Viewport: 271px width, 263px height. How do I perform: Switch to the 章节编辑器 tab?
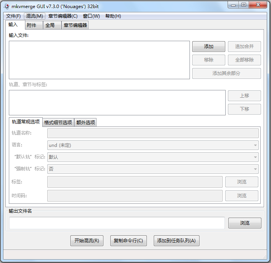point(75,25)
